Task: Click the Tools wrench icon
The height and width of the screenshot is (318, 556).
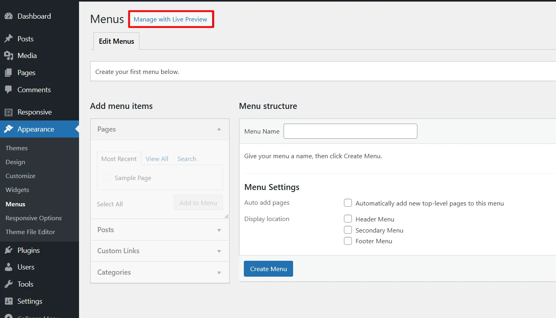Action: pos(8,284)
